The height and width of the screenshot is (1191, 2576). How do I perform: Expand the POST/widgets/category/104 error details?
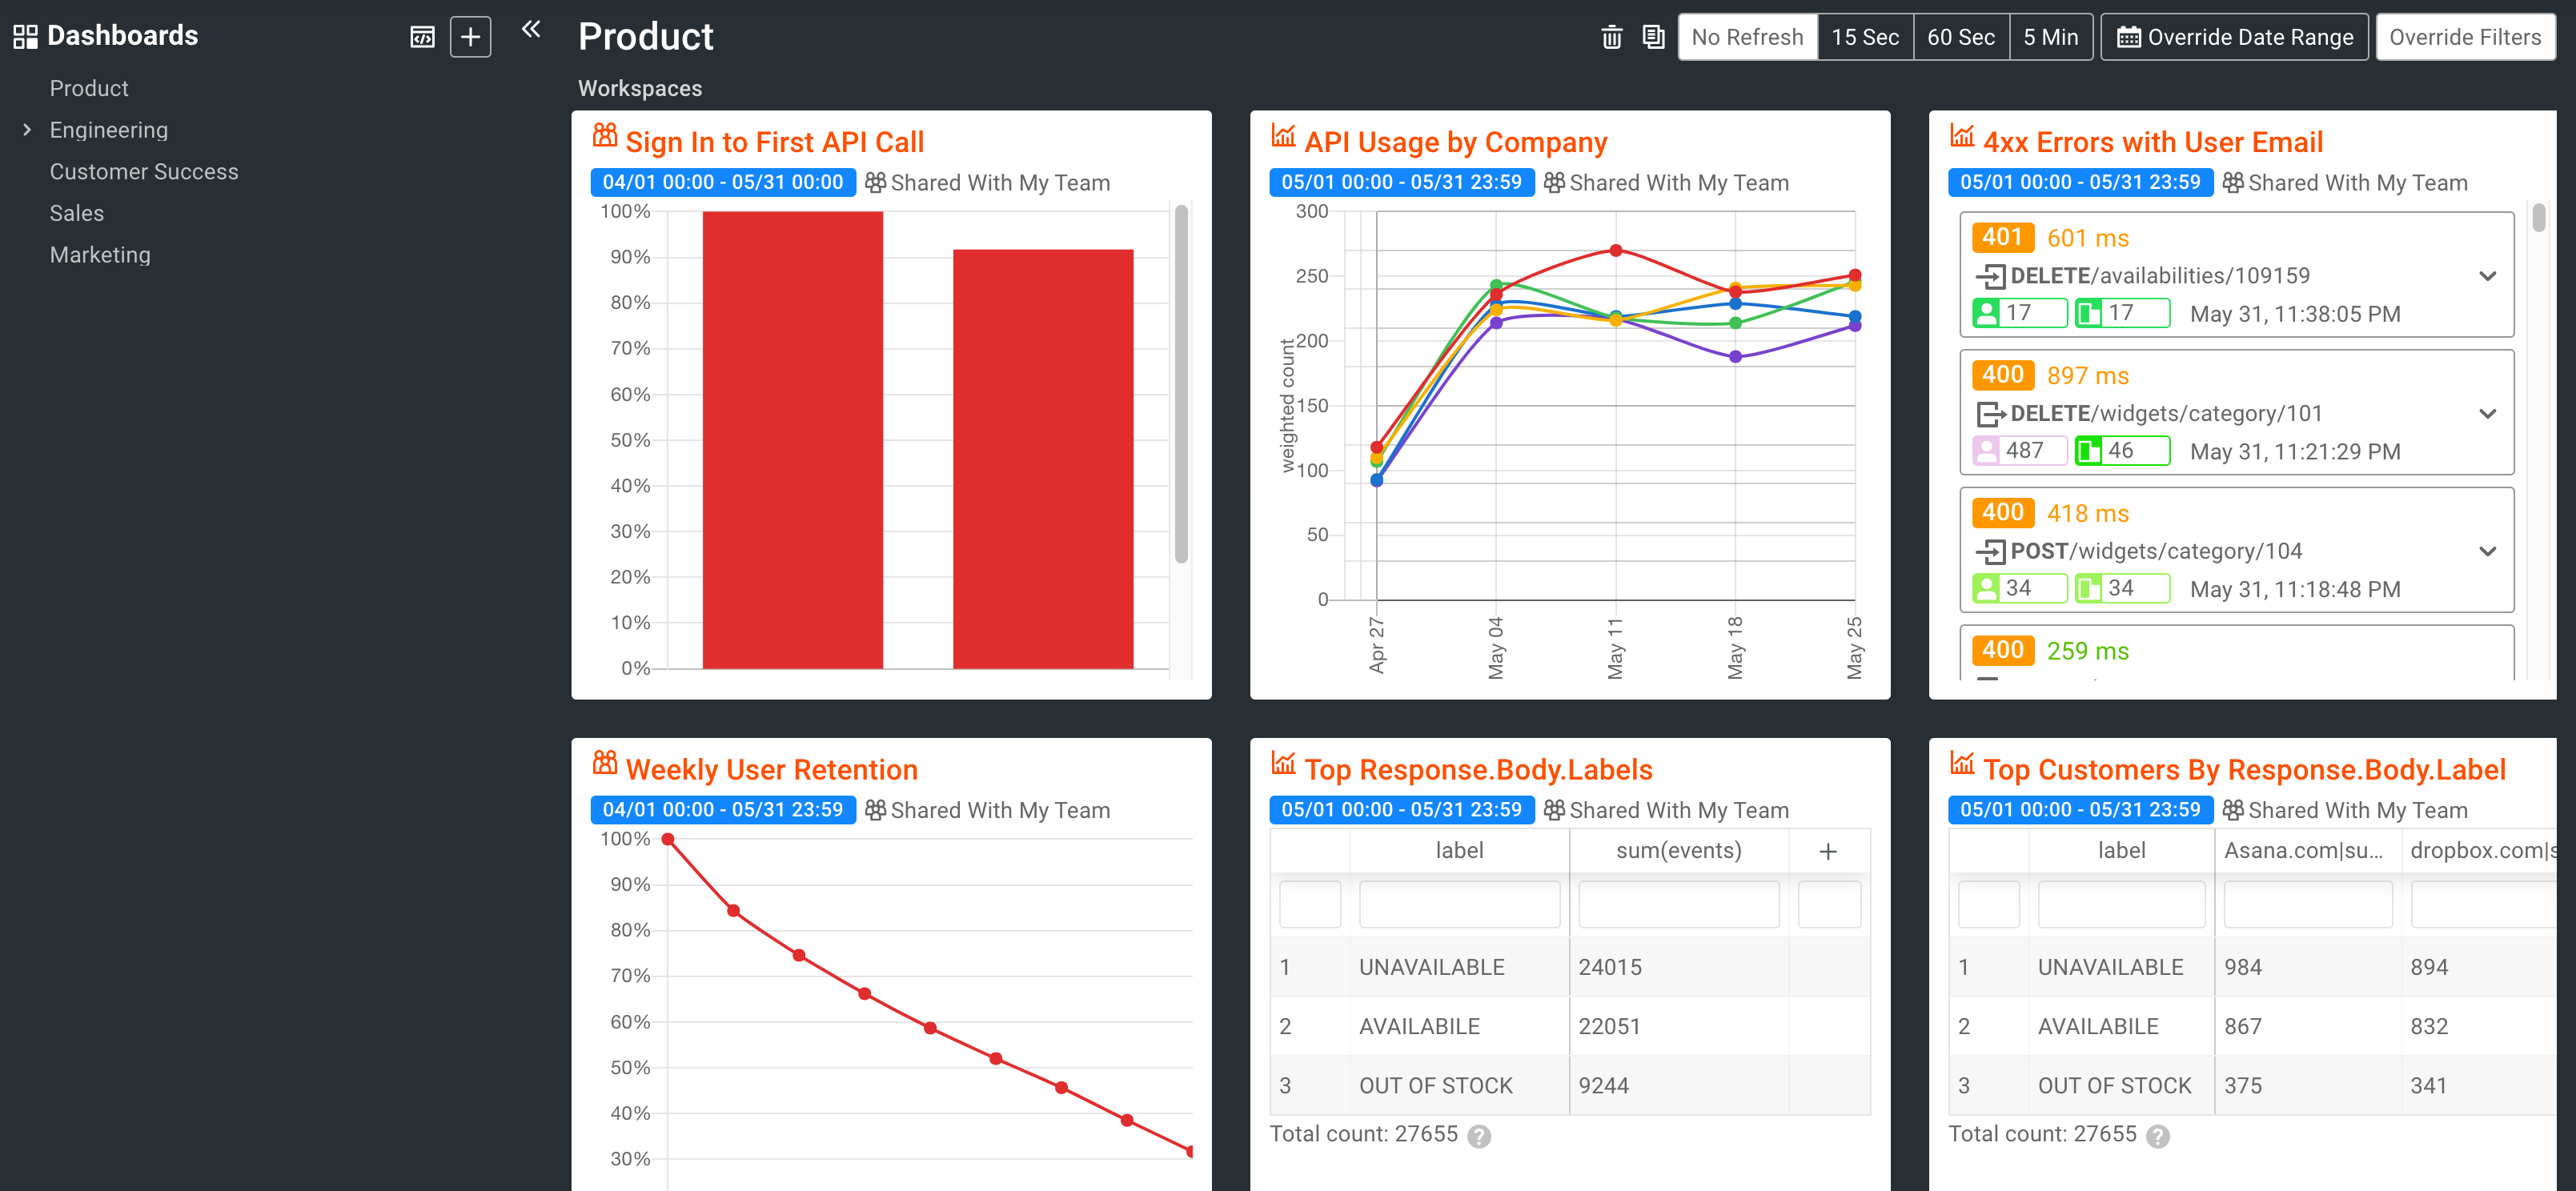pos(2487,551)
